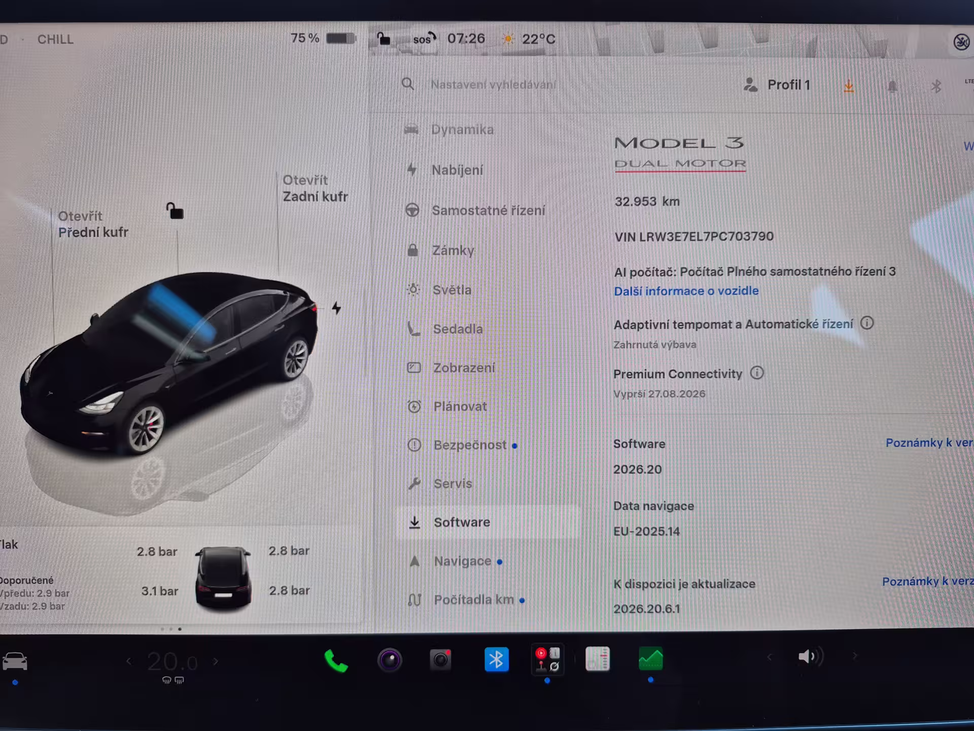Tap the Profil 1 user icon

(x=750, y=85)
